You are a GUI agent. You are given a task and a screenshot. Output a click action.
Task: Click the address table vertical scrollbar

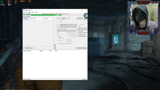[x=87, y=65]
